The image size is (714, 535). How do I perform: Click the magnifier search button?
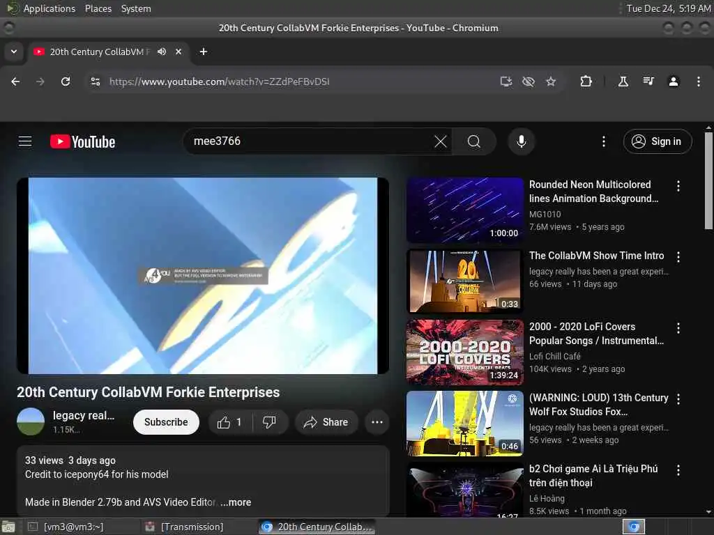click(474, 141)
